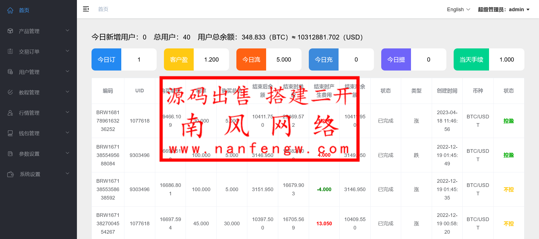The width and height of the screenshot is (539, 239).
Task: Open the English language dropdown
Action: tap(458, 10)
